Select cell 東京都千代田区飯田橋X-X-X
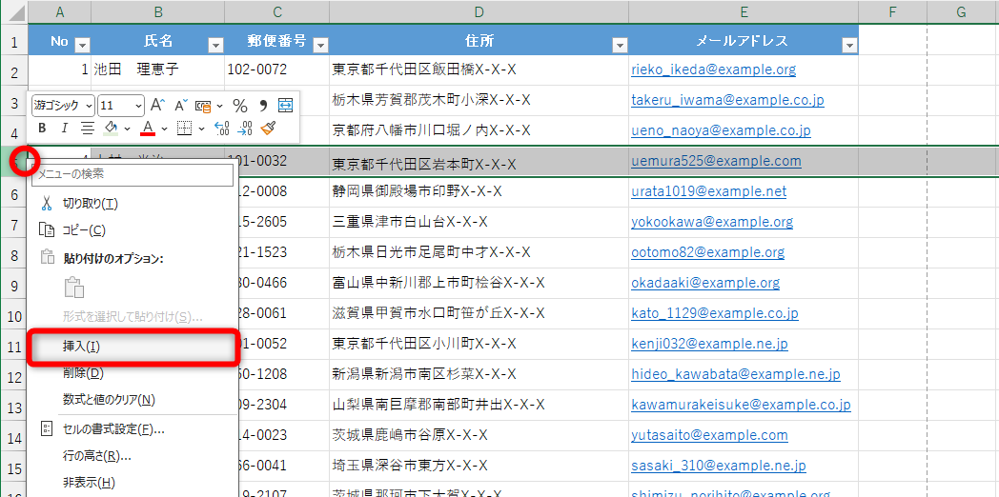Viewport: 999px width, 497px height. (x=479, y=70)
